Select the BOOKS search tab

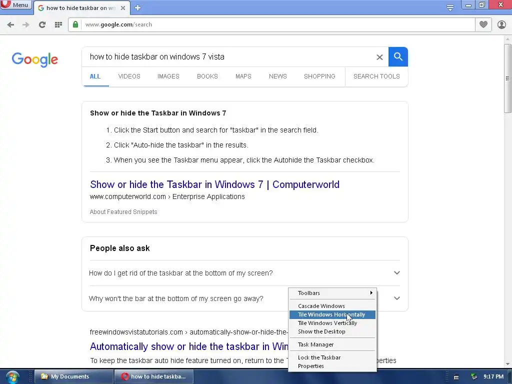tap(207, 76)
